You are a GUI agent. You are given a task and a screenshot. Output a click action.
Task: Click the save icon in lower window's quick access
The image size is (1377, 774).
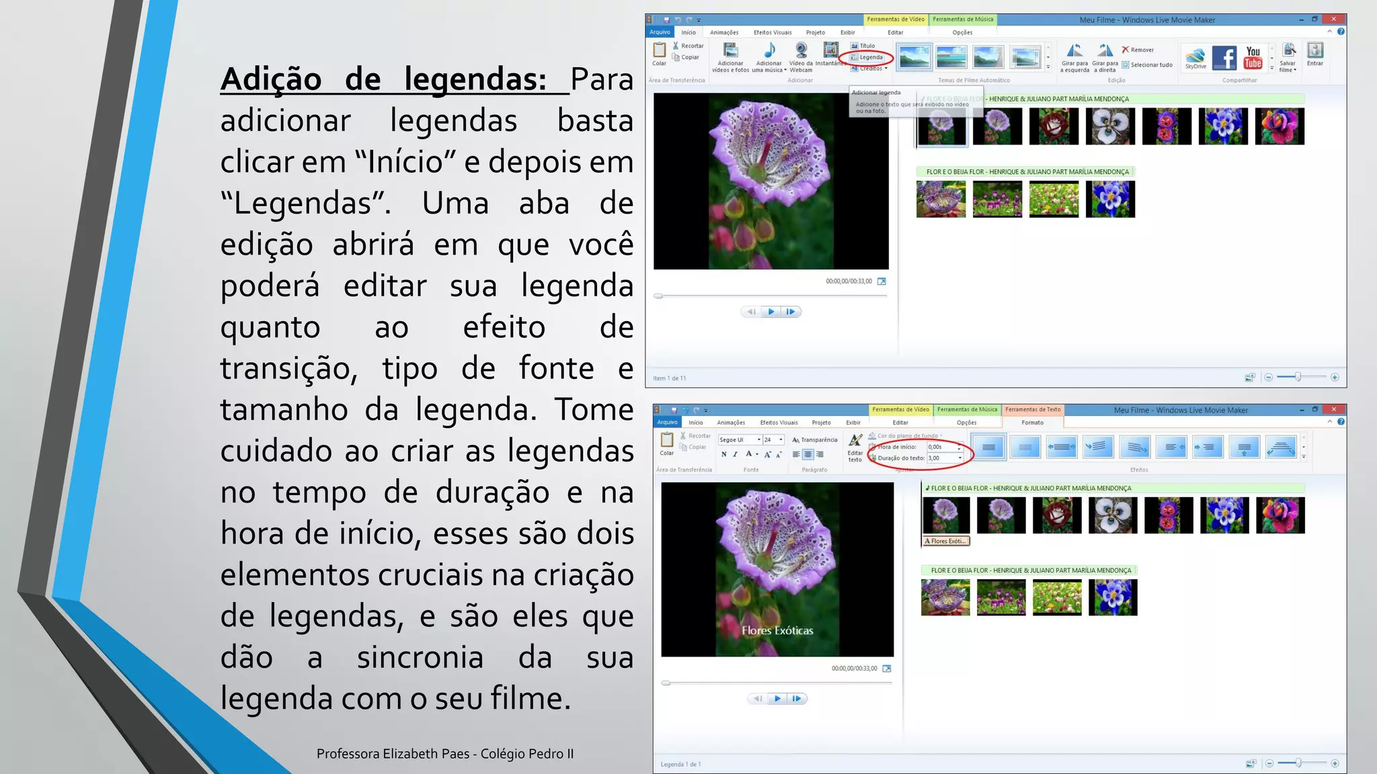click(674, 410)
